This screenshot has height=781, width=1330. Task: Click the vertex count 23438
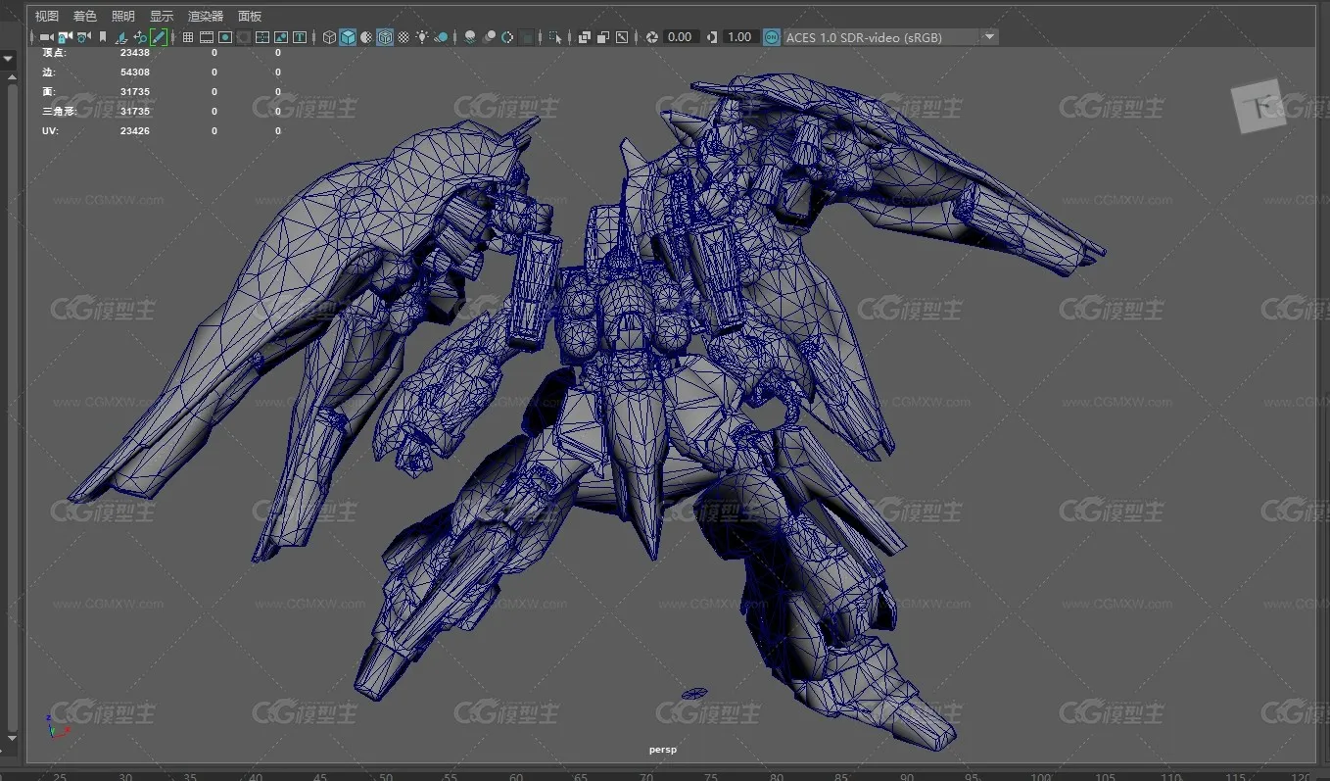pyautogui.click(x=135, y=53)
